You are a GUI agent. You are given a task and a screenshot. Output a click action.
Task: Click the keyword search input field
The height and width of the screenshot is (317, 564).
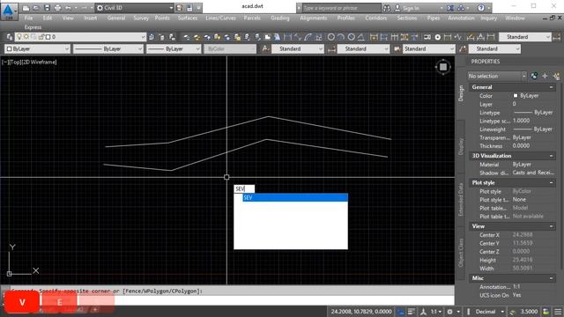coord(341,8)
